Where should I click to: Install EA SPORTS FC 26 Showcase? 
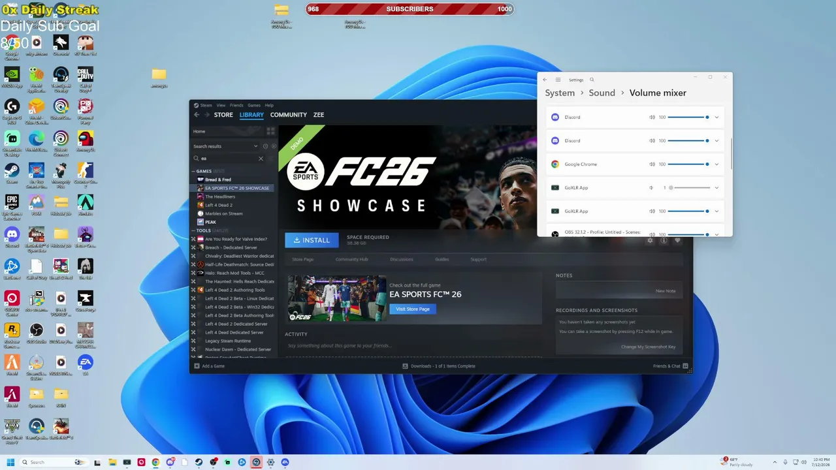click(x=312, y=240)
